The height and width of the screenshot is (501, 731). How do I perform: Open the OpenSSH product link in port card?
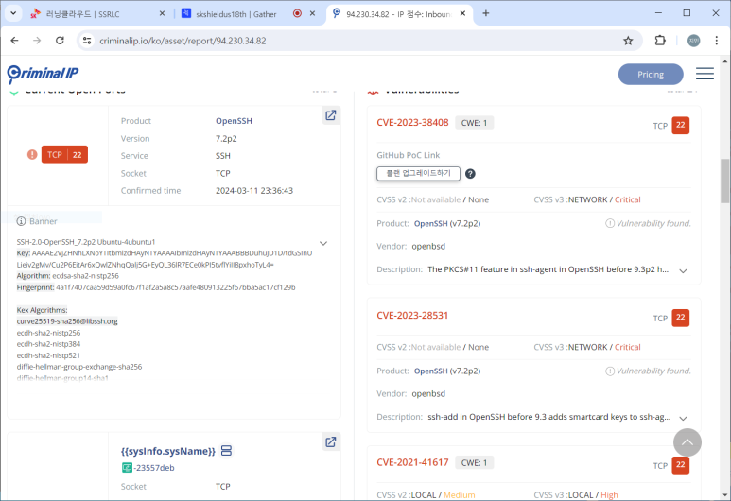[234, 121]
